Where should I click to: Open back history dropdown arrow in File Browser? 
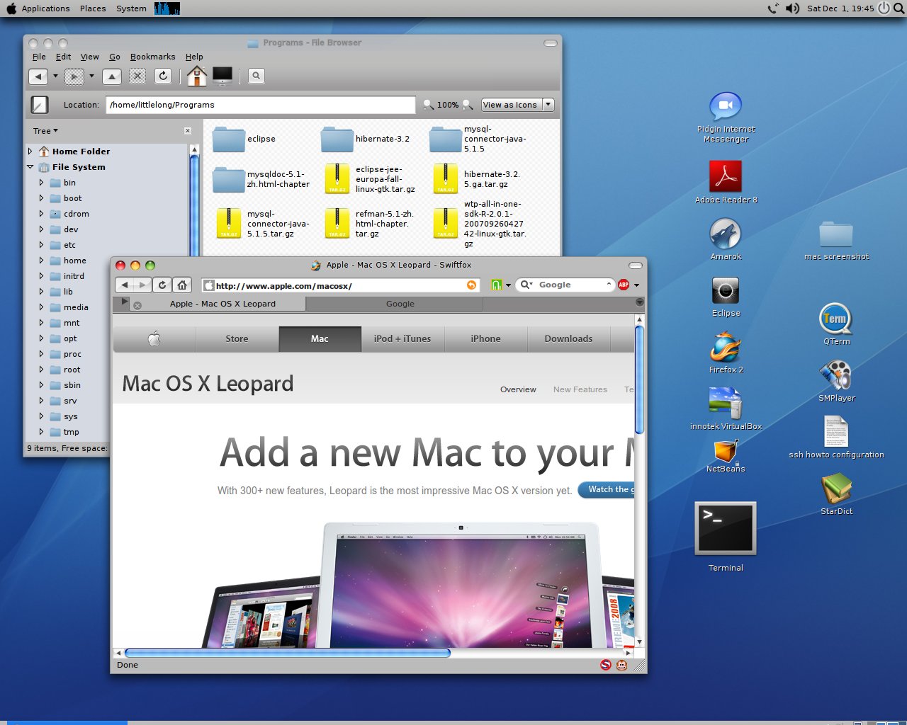[55, 76]
